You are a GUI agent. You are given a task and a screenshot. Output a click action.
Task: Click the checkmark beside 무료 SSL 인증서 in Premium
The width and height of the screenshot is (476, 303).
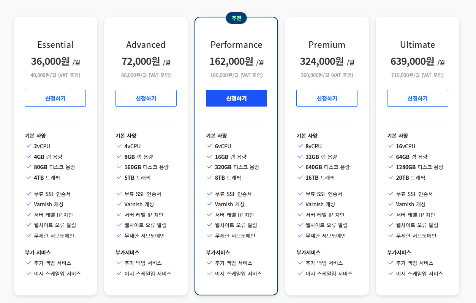(x=300, y=194)
